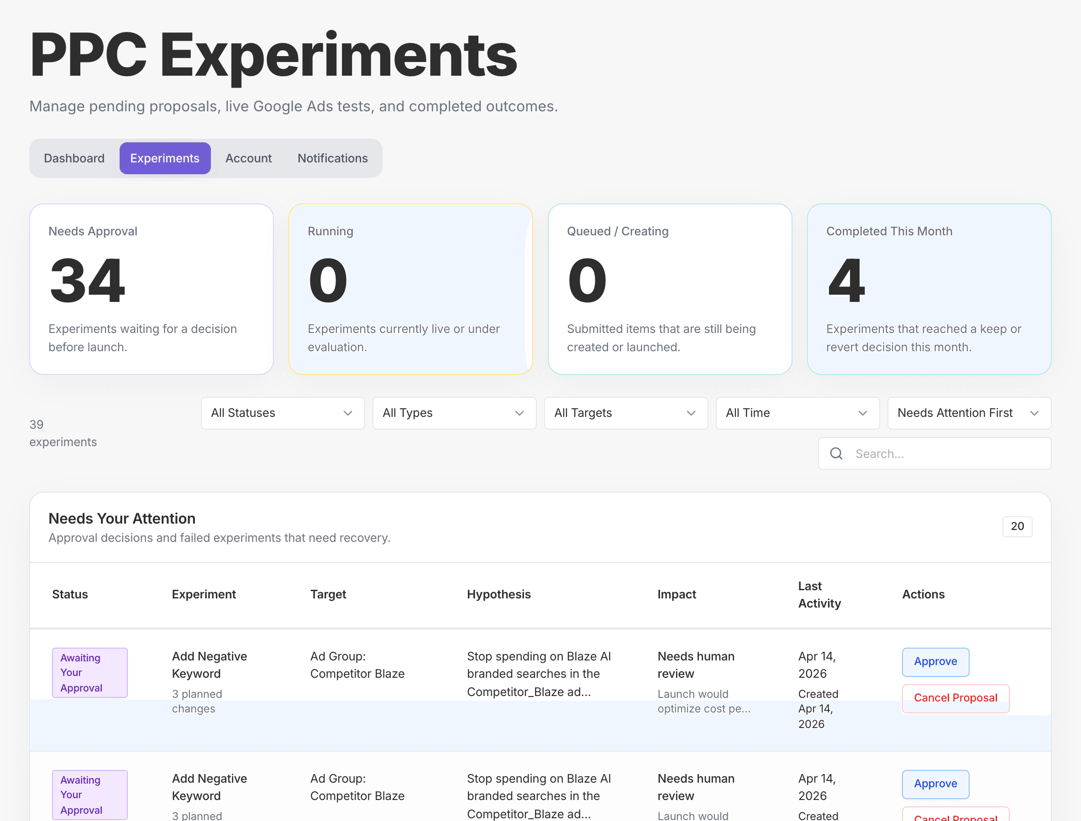Click the 20 count badge in Needs Your Attention
This screenshot has height=821, width=1081.
coord(1018,526)
